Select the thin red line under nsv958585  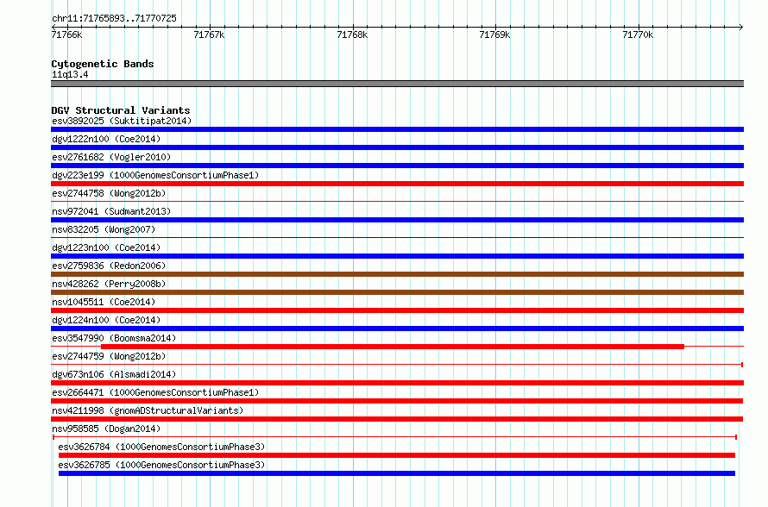[x=394, y=436]
